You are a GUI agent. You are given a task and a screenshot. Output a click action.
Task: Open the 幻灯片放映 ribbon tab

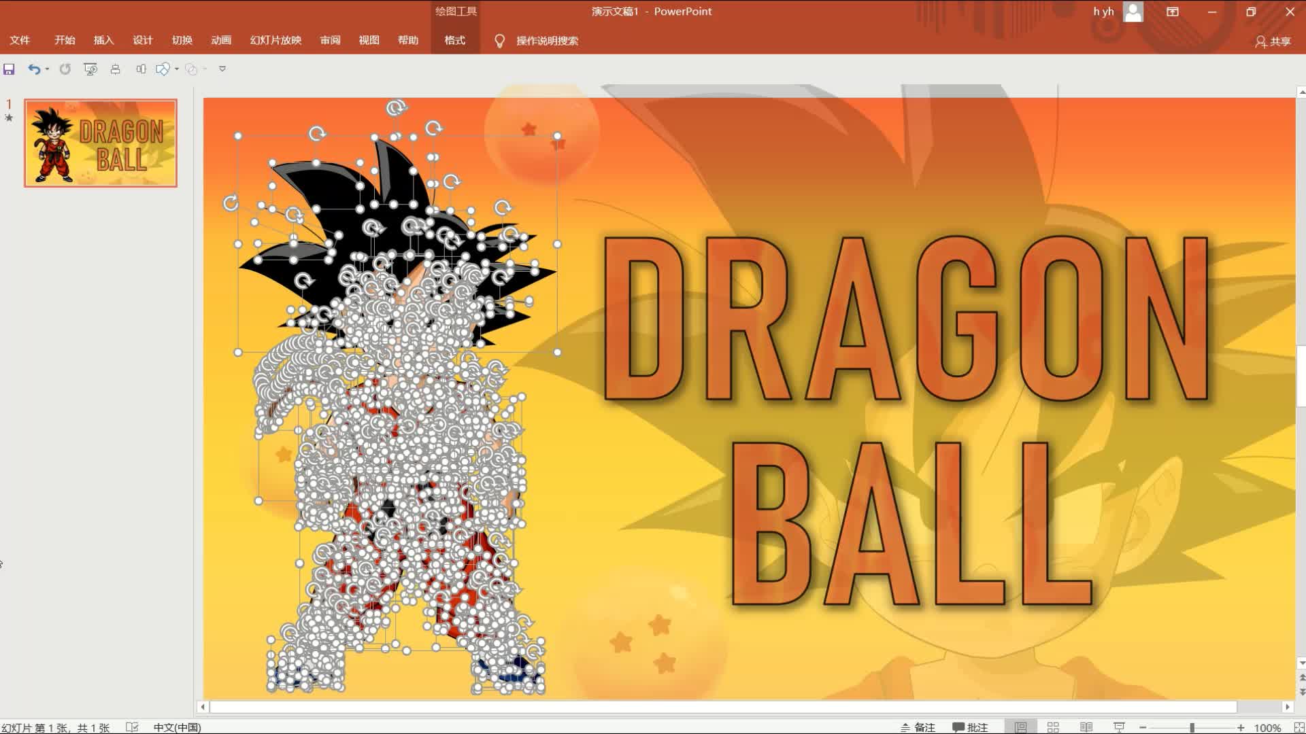(275, 41)
